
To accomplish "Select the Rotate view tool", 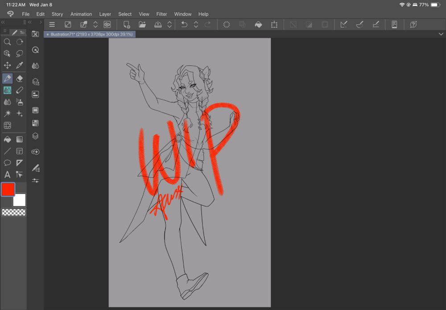I will point(19,42).
